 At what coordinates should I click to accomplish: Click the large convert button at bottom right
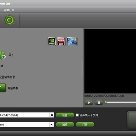click(131, 120)
